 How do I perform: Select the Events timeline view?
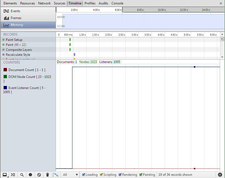[28, 11]
